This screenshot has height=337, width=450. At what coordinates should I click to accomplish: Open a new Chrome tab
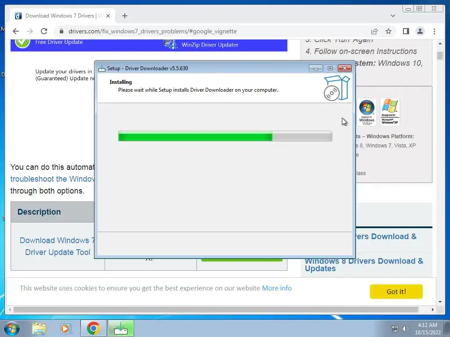(124, 16)
